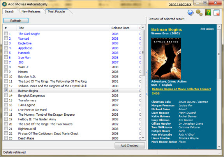224x157 pixels.
Task: Open Send Feedback link
Action: pos(180,4)
